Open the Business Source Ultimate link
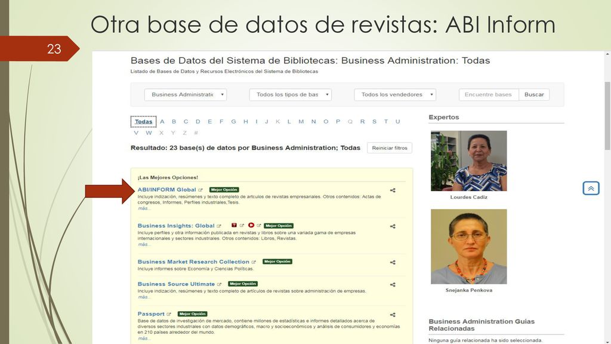 (176, 284)
